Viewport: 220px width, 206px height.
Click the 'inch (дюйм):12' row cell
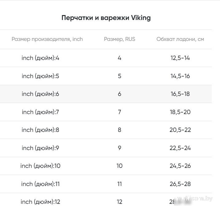click(x=41, y=202)
